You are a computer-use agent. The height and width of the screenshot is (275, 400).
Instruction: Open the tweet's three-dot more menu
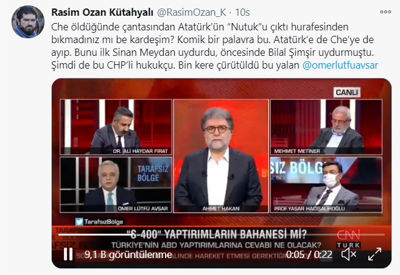coord(385,12)
